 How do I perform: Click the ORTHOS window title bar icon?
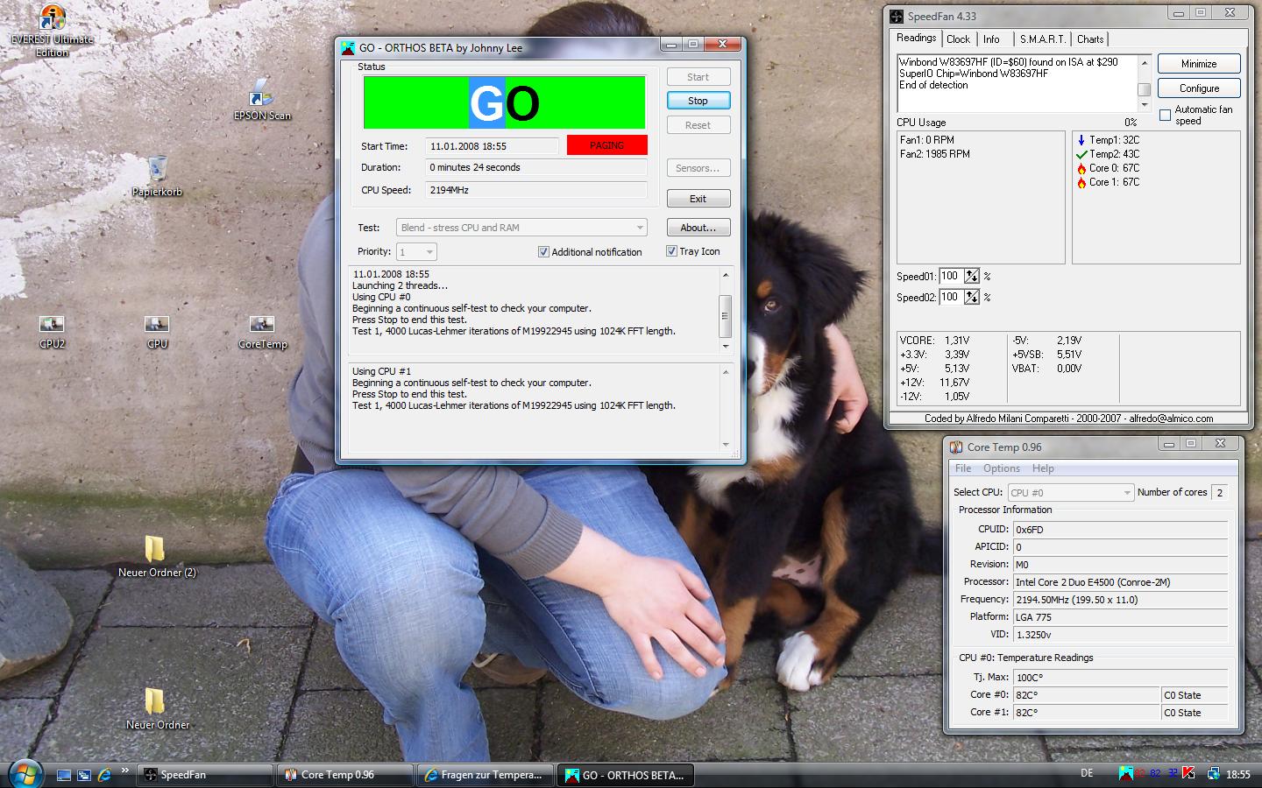348,48
